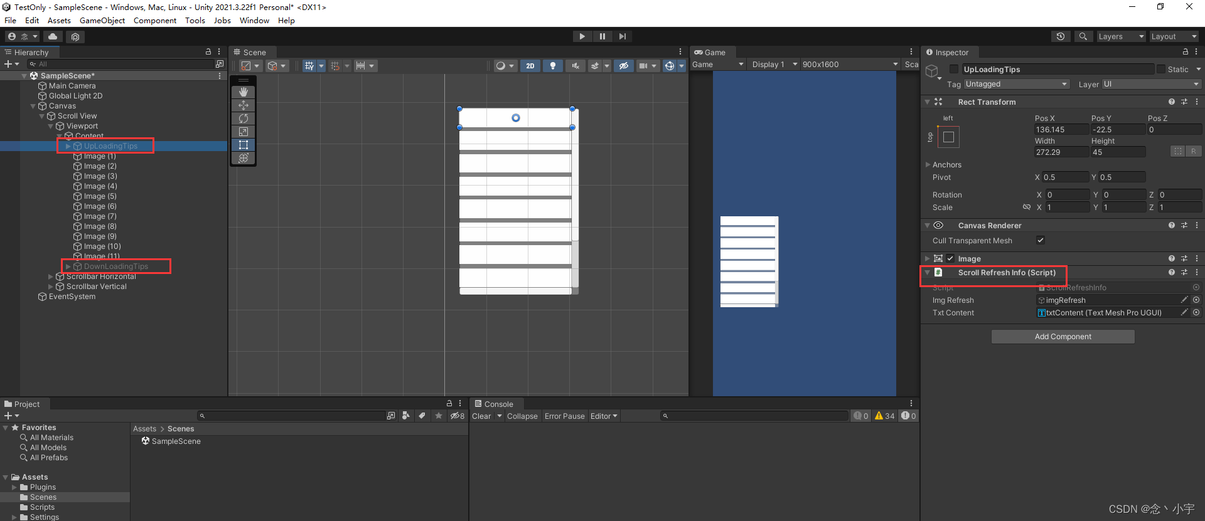Click the Pos X input field
This screenshot has height=521, width=1205.
pos(1061,129)
